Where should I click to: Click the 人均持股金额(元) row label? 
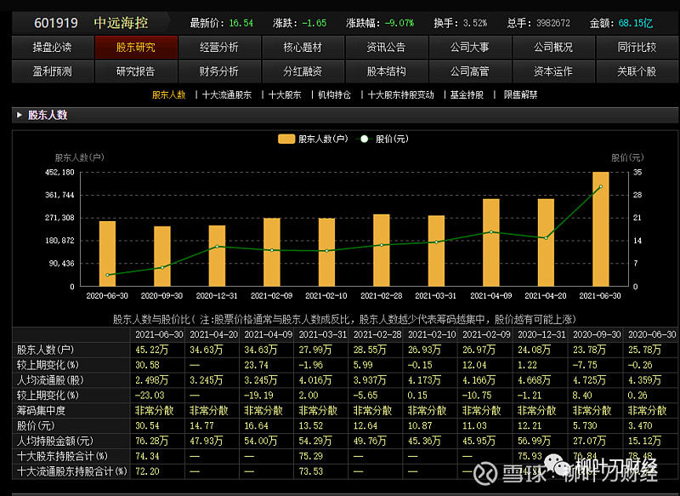click(54, 441)
